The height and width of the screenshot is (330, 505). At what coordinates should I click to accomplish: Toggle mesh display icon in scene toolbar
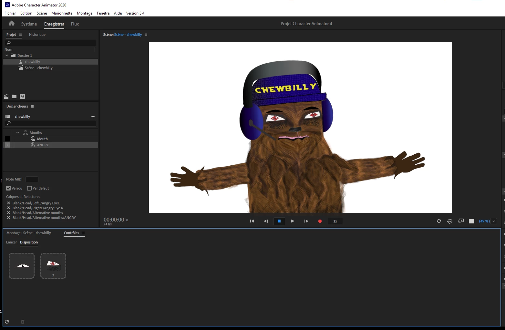point(450,221)
